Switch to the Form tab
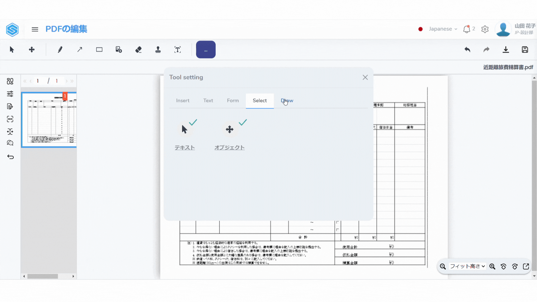 tap(233, 101)
